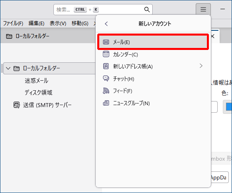
Task: Collapse the ローカルフォルダー tree node
Action: (8, 68)
